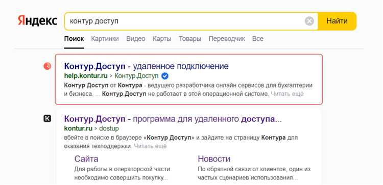Open the Товары tab
Image resolution: width=383 pixels, height=185 pixels.
click(x=190, y=39)
